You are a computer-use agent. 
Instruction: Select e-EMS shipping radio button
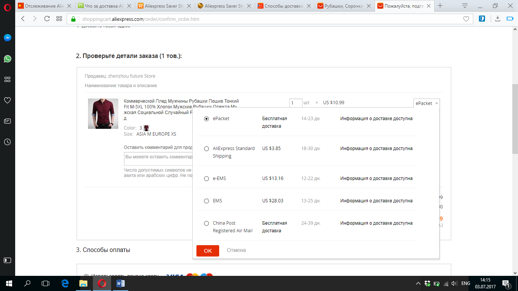pos(206,178)
